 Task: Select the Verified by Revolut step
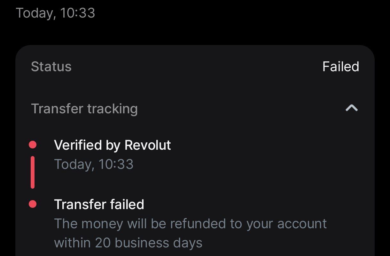coord(113,145)
